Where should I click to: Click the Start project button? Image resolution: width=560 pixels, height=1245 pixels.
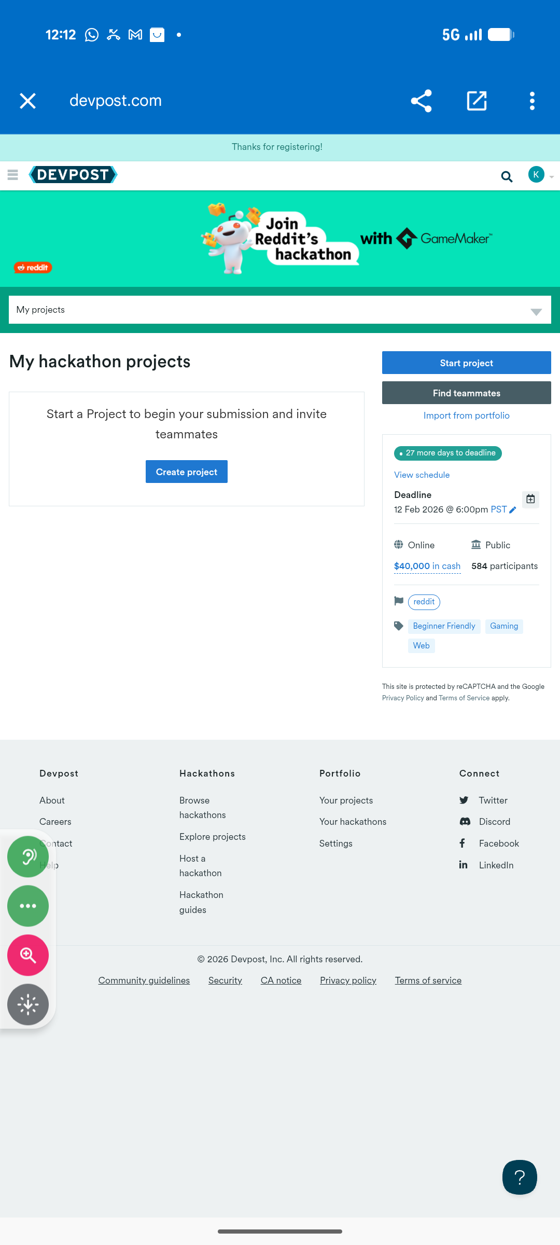pyautogui.click(x=467, y=363)
